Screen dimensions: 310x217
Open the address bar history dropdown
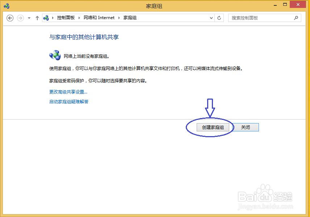coord(211,18)
